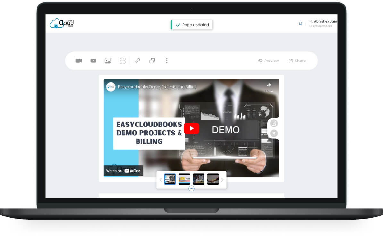Edit the video block pencil icon
Screen dimensions: 383x236
274,124
